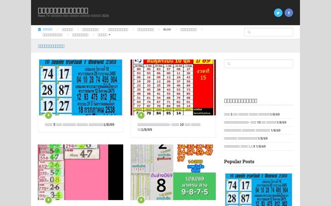Click the site title in the dark header

63,11
